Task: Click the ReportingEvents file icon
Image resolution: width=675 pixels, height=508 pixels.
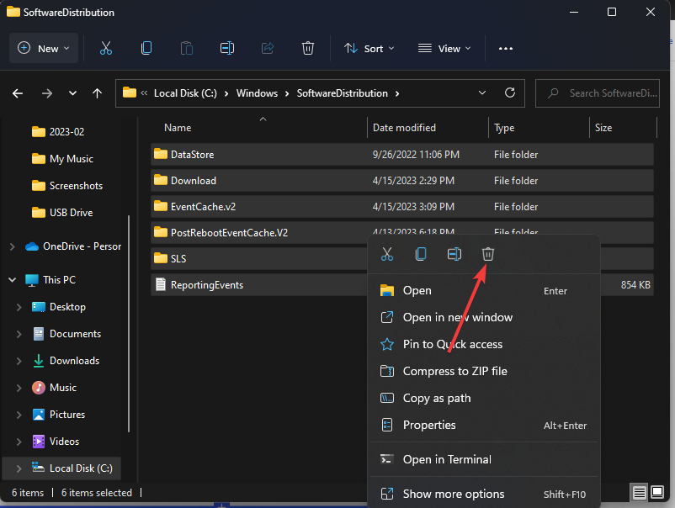Action: 161,285
